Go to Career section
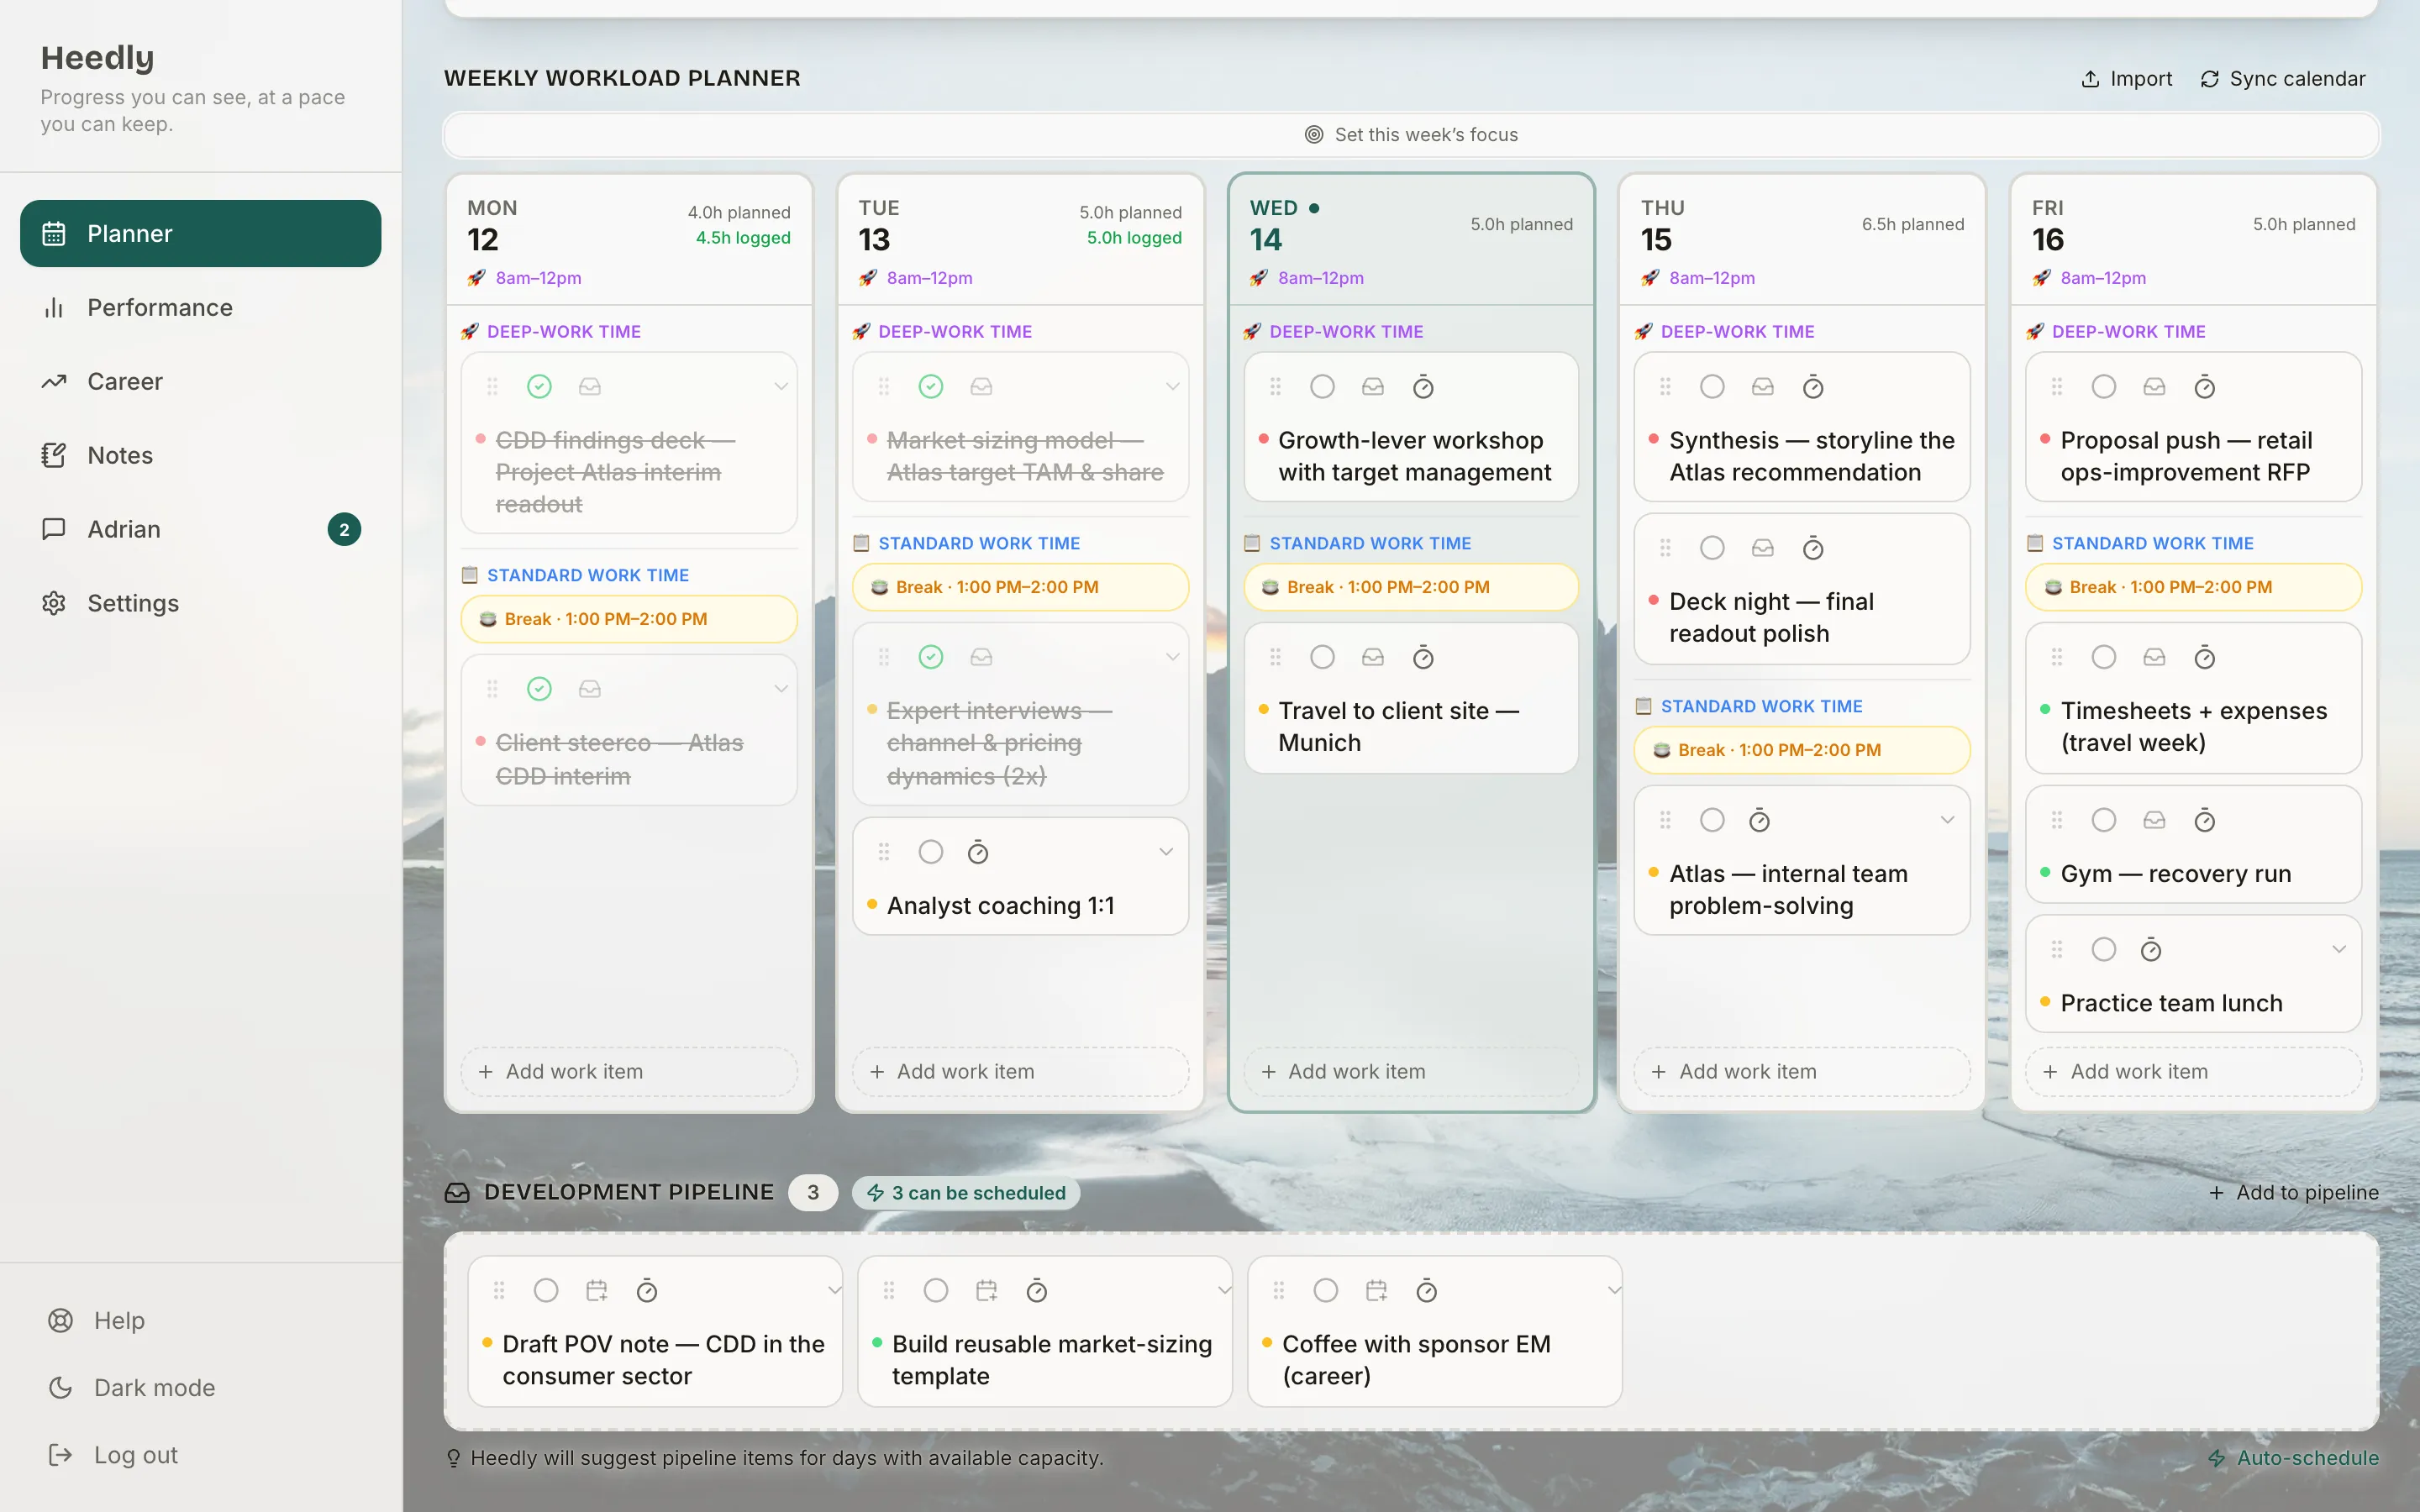2420x1512 pixels. tap(200, 381)
